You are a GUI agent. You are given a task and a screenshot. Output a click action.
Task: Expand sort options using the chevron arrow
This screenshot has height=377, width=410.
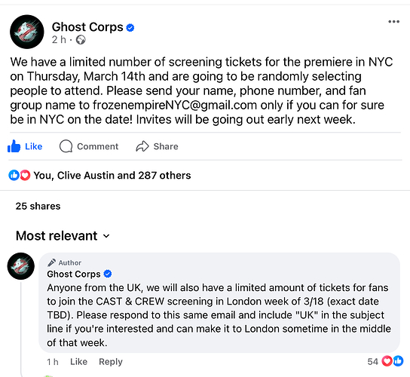106,236
